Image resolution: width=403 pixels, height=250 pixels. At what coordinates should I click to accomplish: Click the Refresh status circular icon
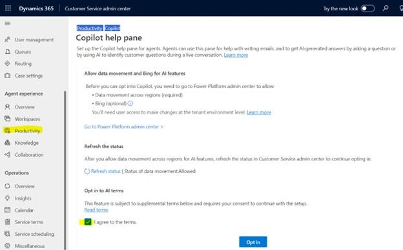(x=87, y=171)
